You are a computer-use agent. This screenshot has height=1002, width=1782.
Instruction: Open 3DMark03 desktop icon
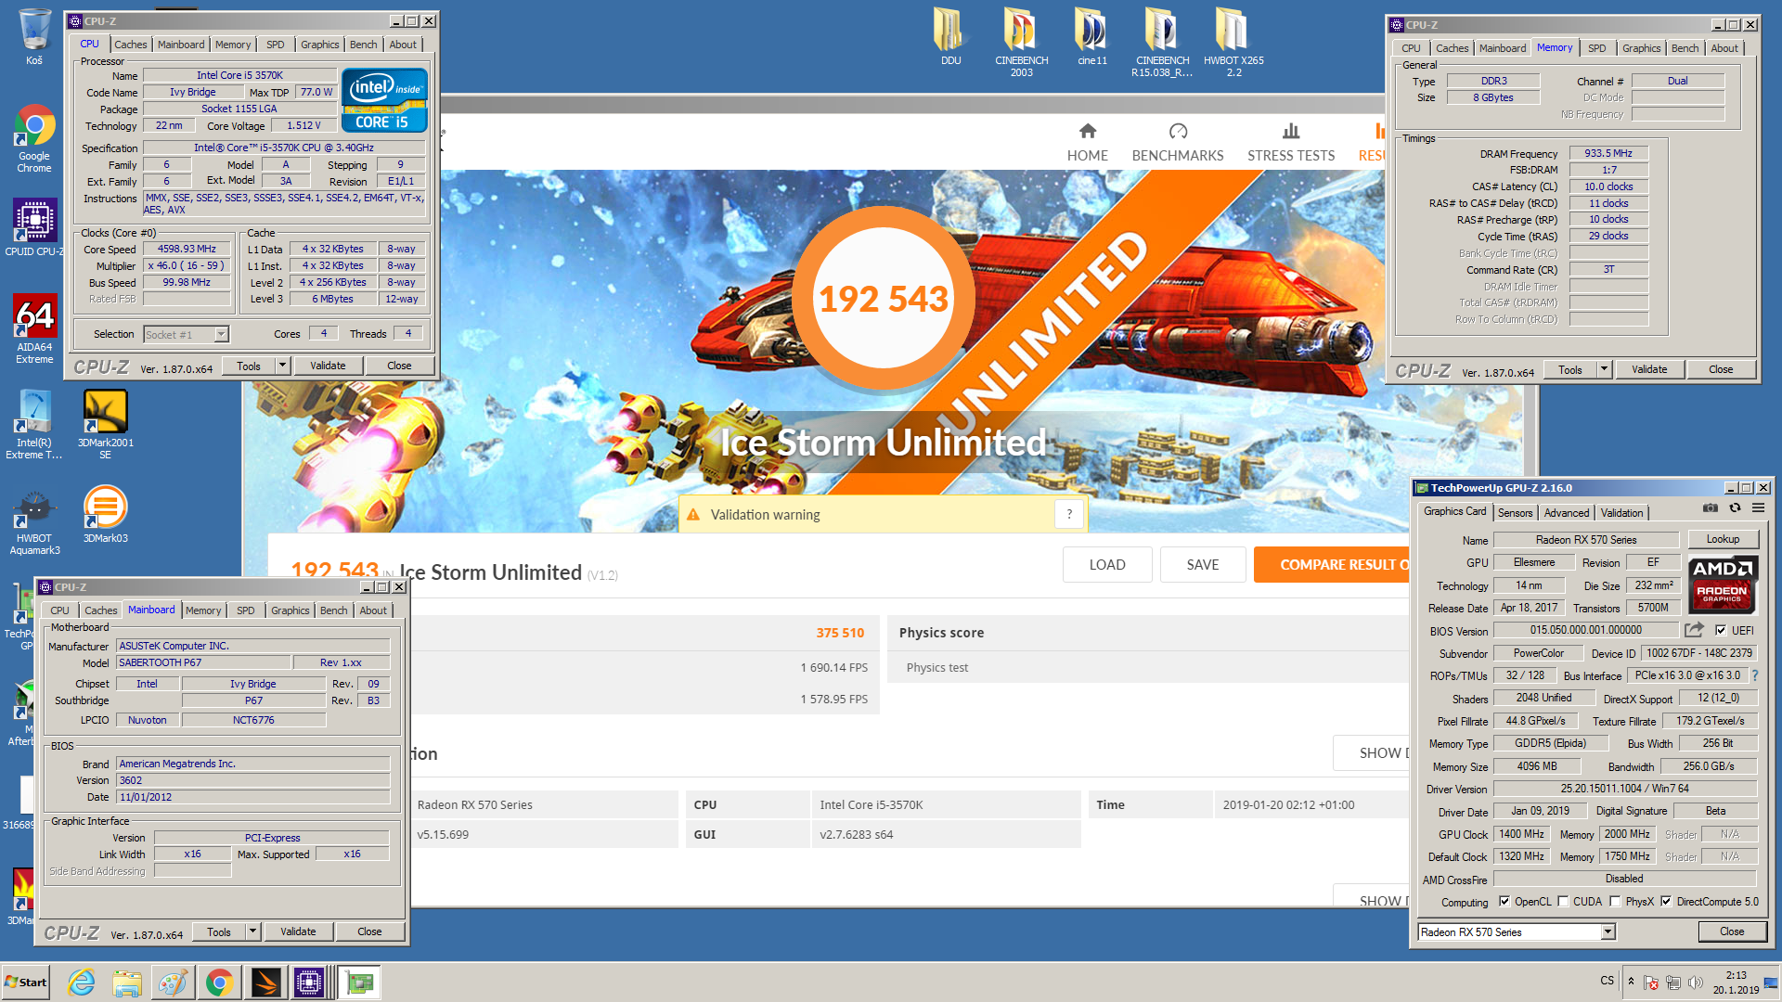point(105,515)
